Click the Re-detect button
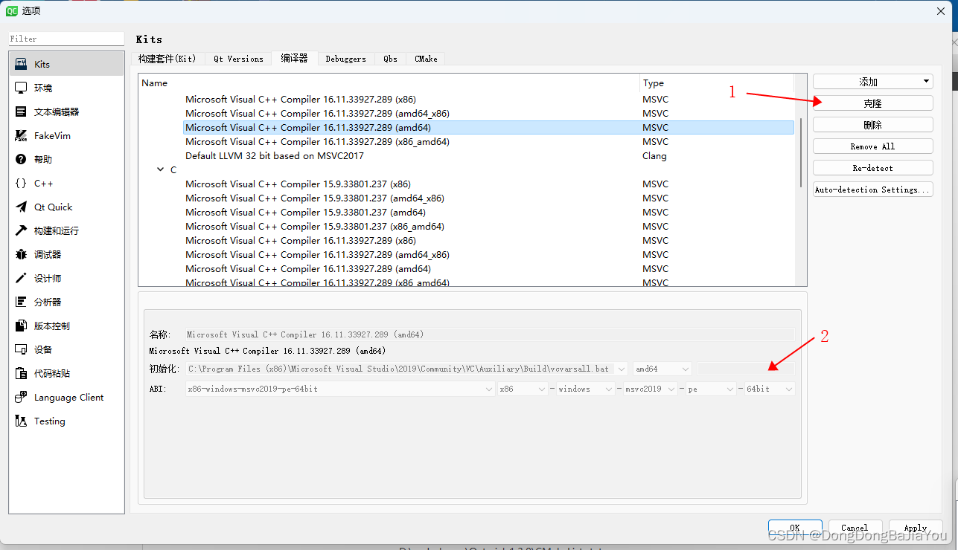 pyautogui.click(x=872, y=168)
